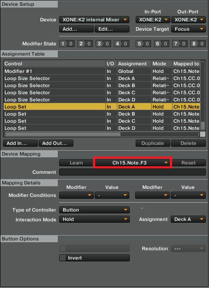The width and height of the screenshot is (209, 288).
Task: Select Modifier State indicator 1
Action: (67, 44)
